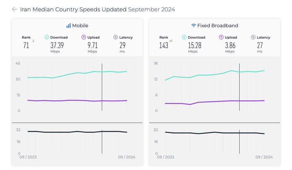The height and width of the screenshot is (170, 292).
Task: Click the Mobile rank value 71
Action: pyautogui.click(x=26, y=45)
